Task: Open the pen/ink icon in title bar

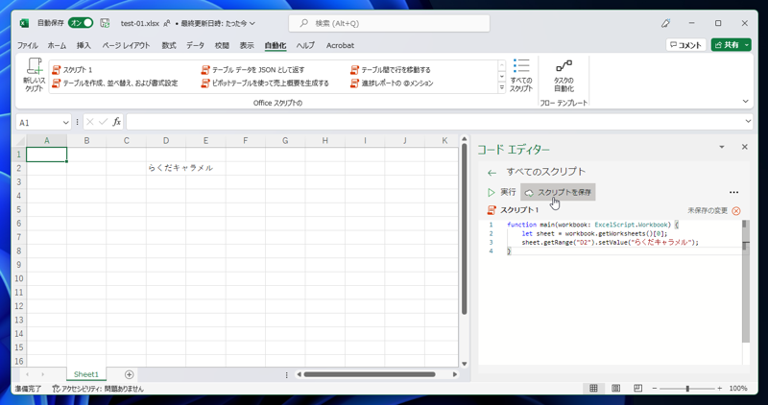Action: coord(665,23)
